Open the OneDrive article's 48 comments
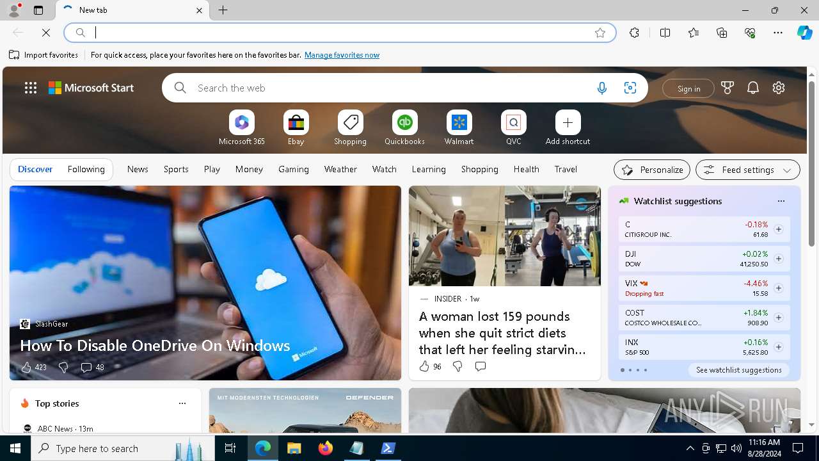This screenshot has width=819, height=461. coord(92,367)
